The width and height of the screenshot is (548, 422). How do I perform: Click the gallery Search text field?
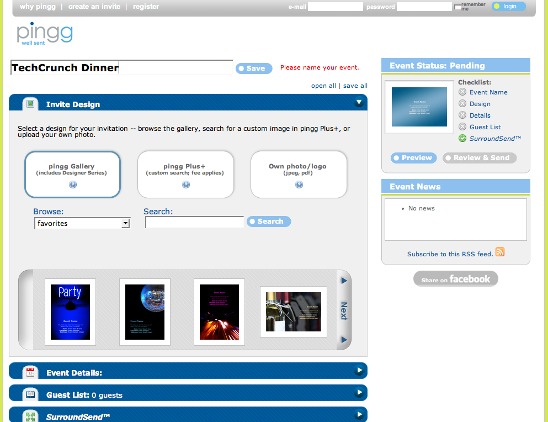point(194,222)
